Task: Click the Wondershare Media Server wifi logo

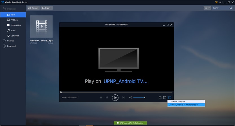Action: tap(3, 2)
